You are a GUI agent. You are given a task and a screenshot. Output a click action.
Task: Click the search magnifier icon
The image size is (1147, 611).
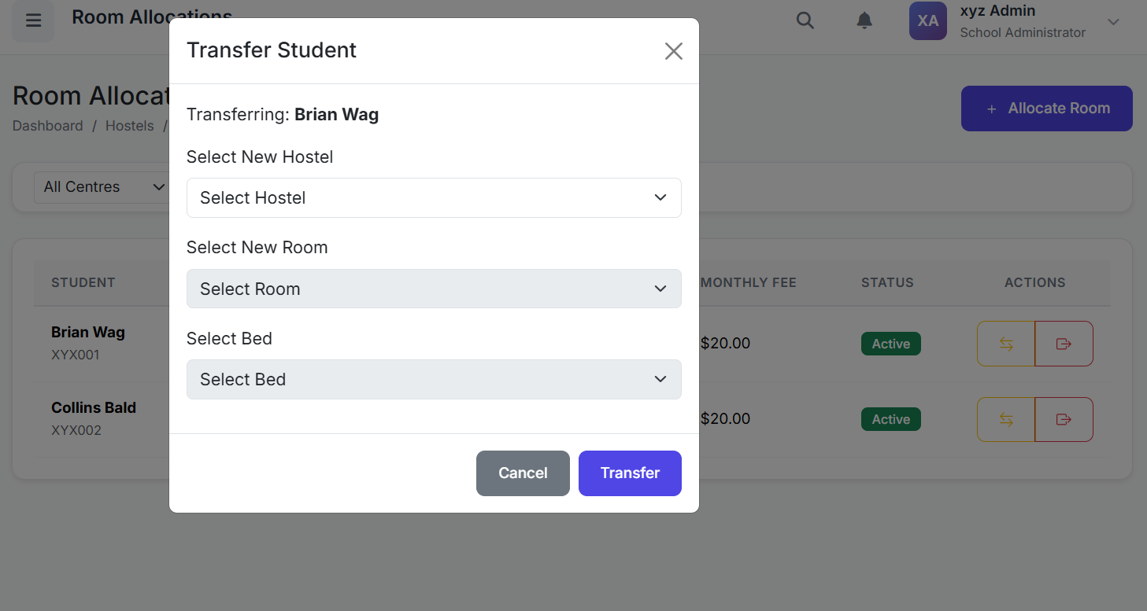(805, 20)
